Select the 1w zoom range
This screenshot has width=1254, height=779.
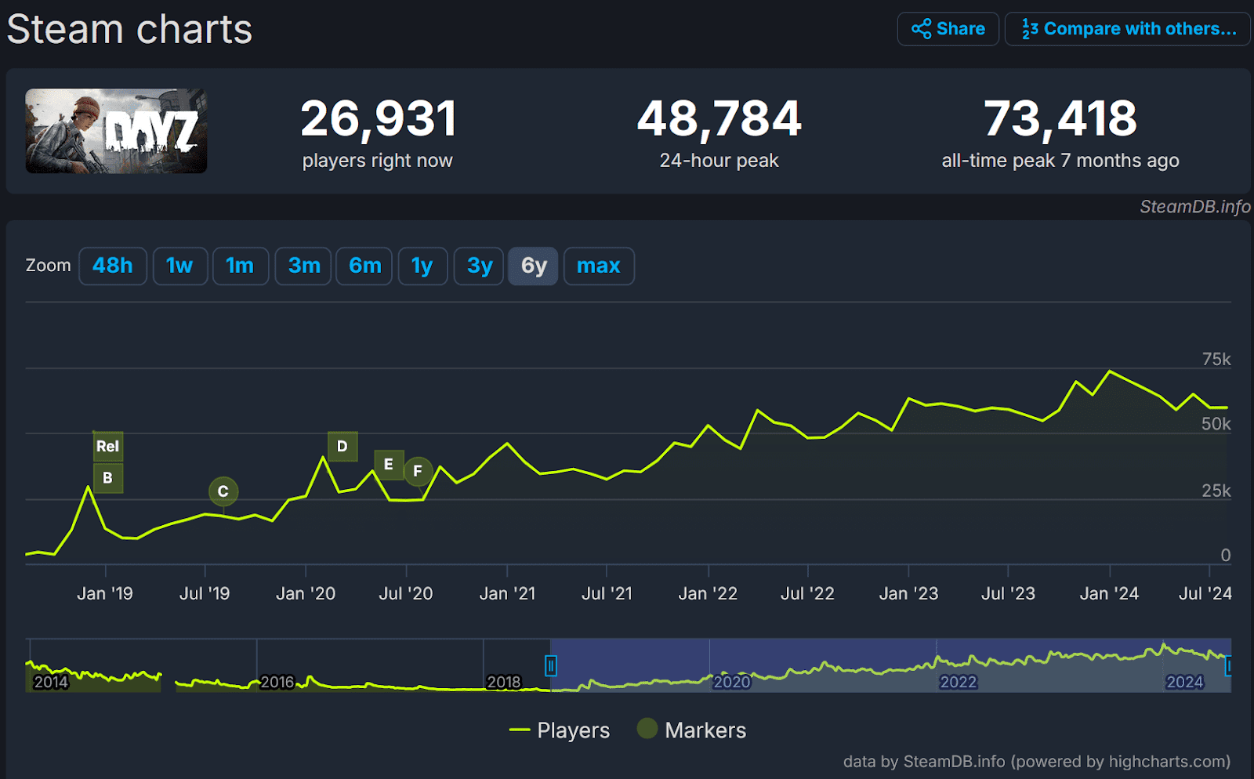pyautogui.click(x=179, y=266)
